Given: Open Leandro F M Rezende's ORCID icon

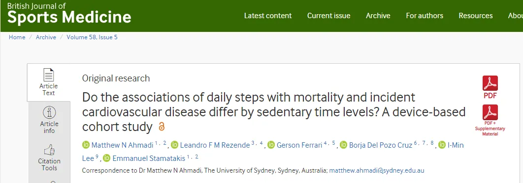Looking at the screenshot, I should coord(175,145).
